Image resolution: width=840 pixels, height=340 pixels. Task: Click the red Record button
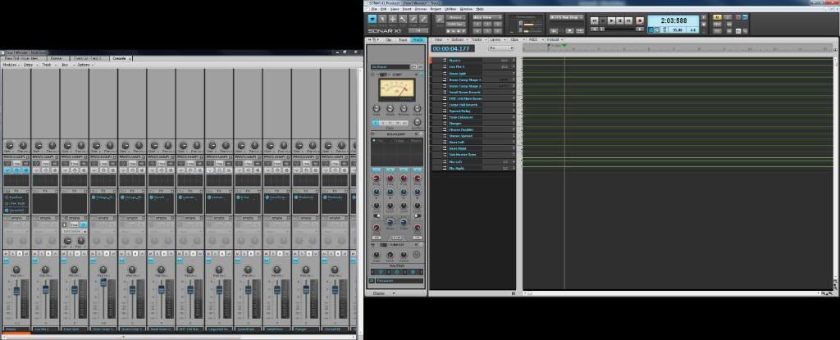(640, 20)
